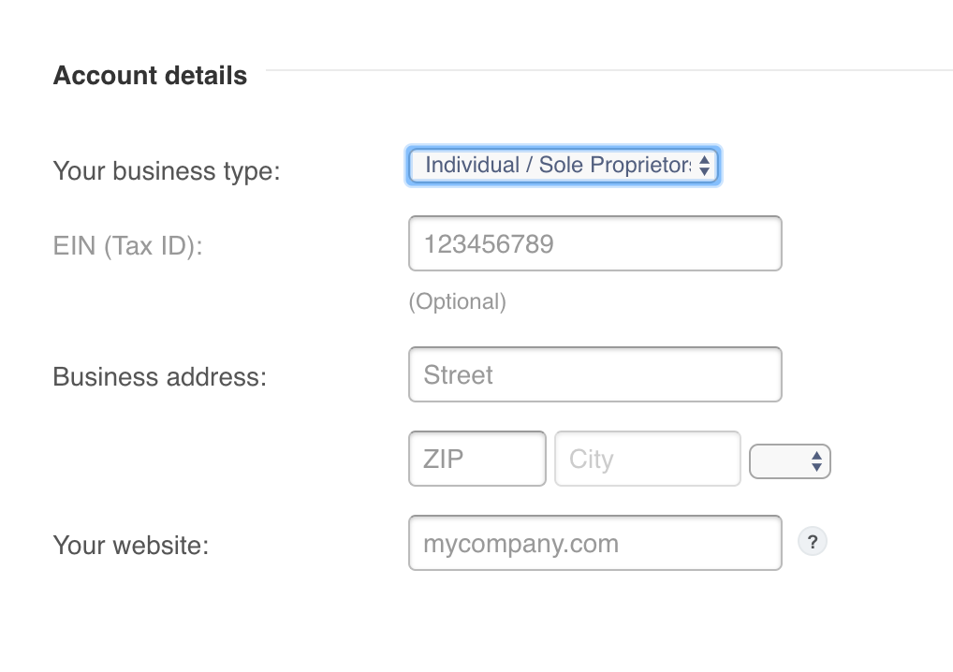Click into the Street address field
The height and width of the screenshot is (672, 953).
(x=594, y=375)
